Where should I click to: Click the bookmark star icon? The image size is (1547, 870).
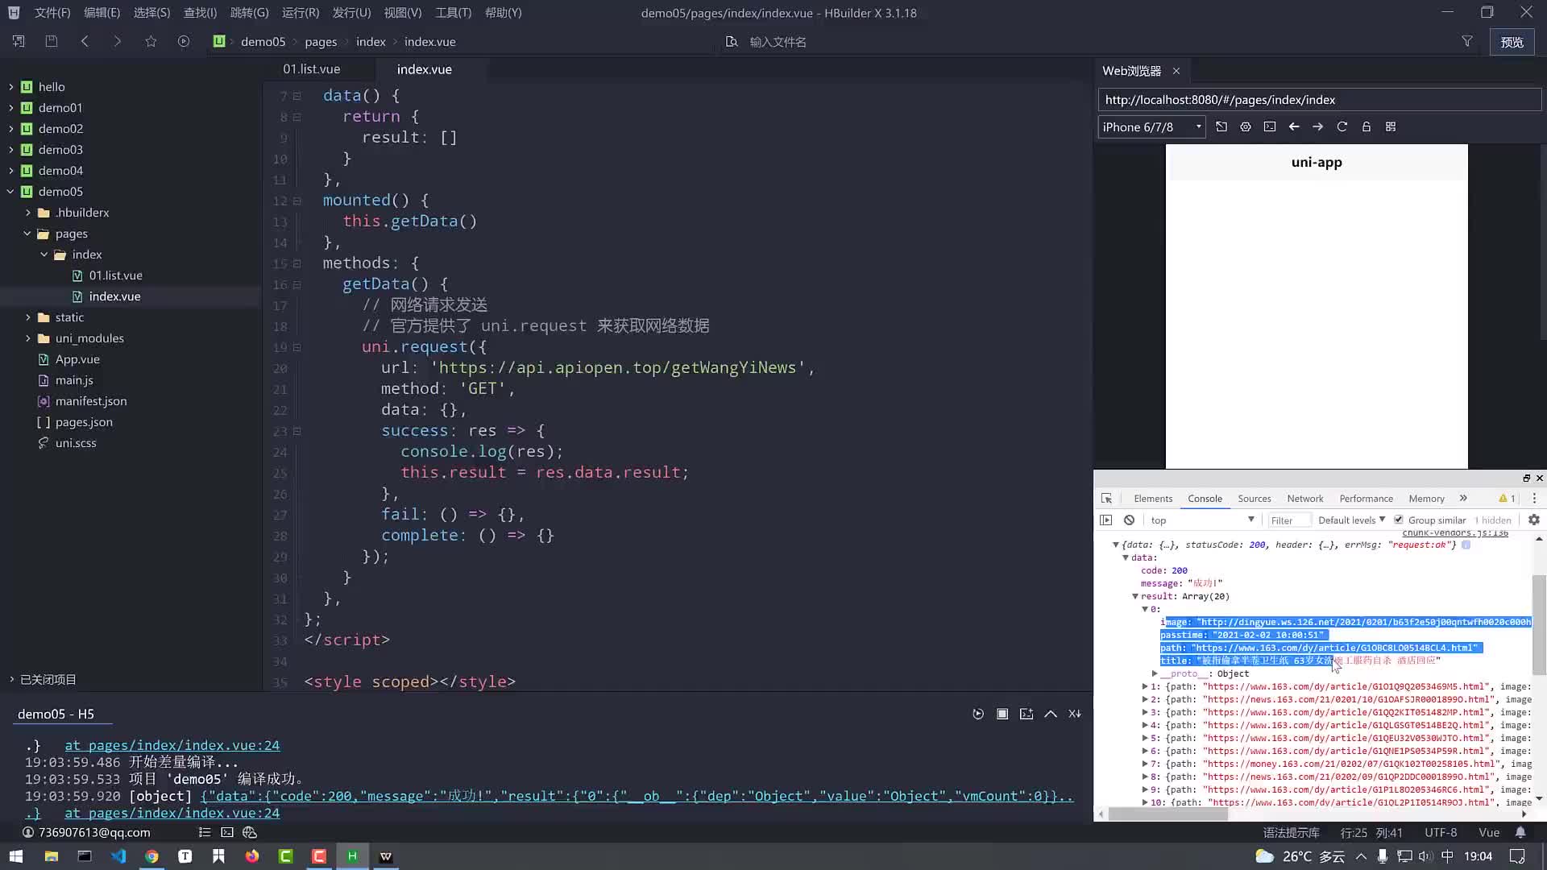pyautogui.click(x=151, y=41)
